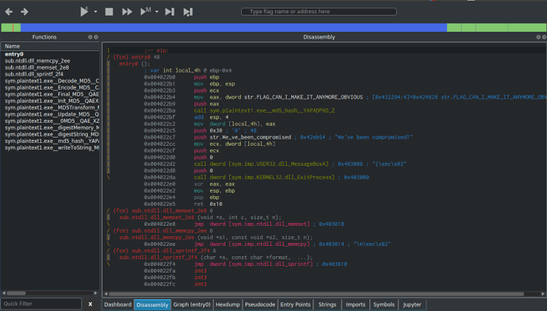Go back with the left arrow
Viewport: 547px width, 311px height.
(9, 12)
